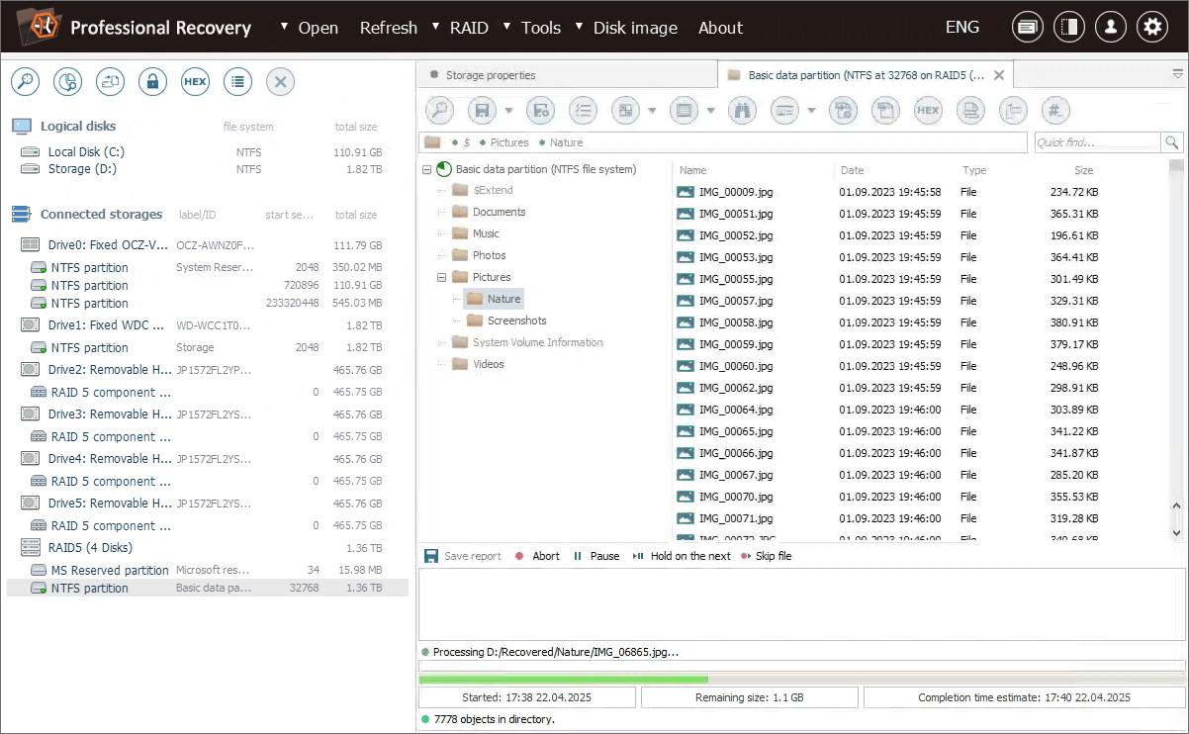The height and width of the screenshot is (734, 1189).
Task: Pause the running recovery process
Action: (596, 556)
